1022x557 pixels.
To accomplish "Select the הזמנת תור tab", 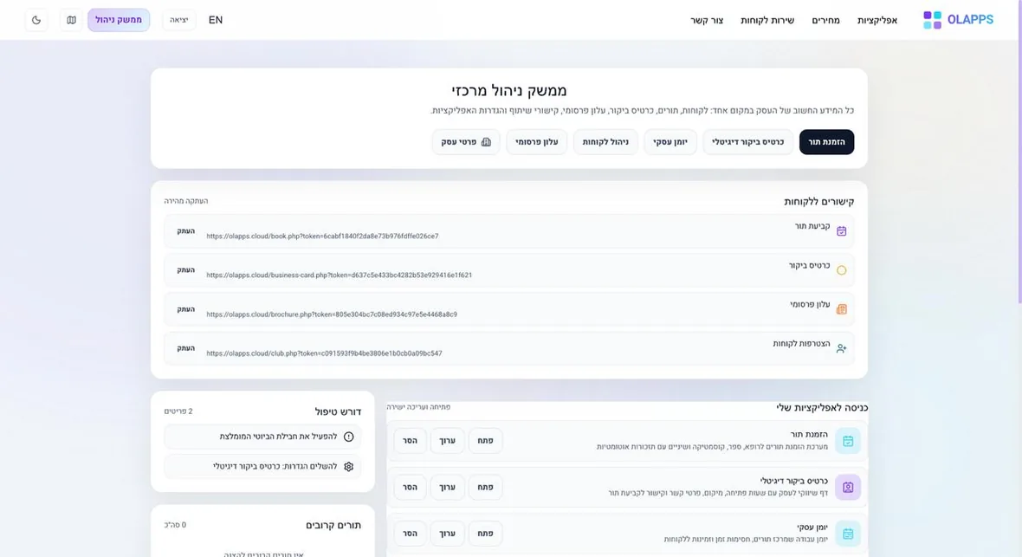I will 826,142.
